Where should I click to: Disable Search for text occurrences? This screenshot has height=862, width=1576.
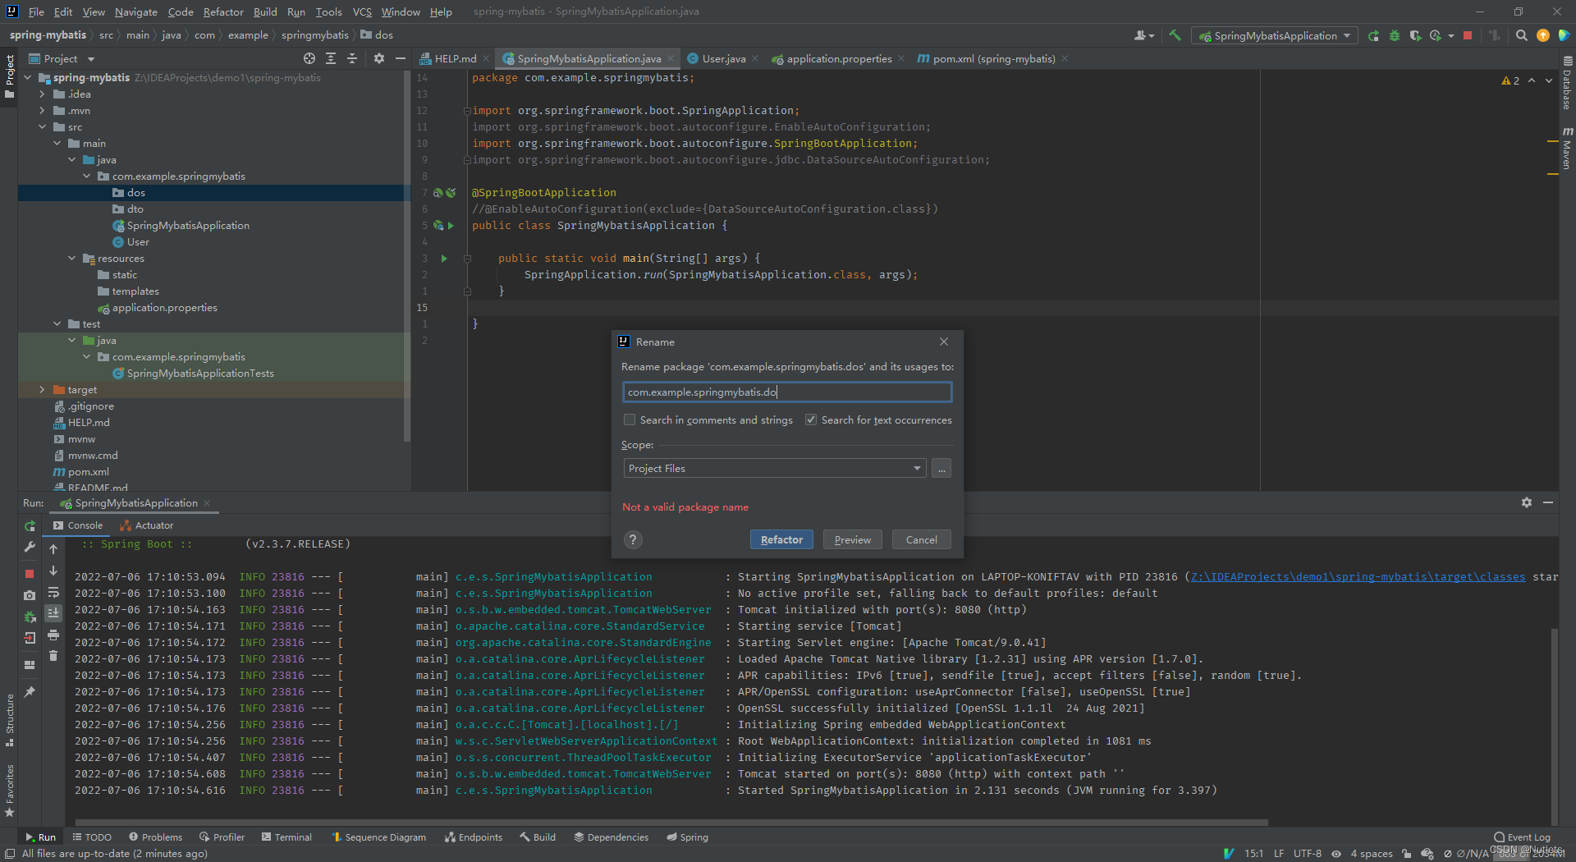tap(811, 420)
